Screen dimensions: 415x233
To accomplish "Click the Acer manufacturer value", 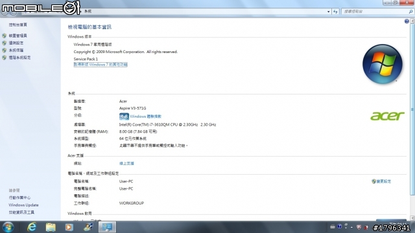I will coord(123,101).
